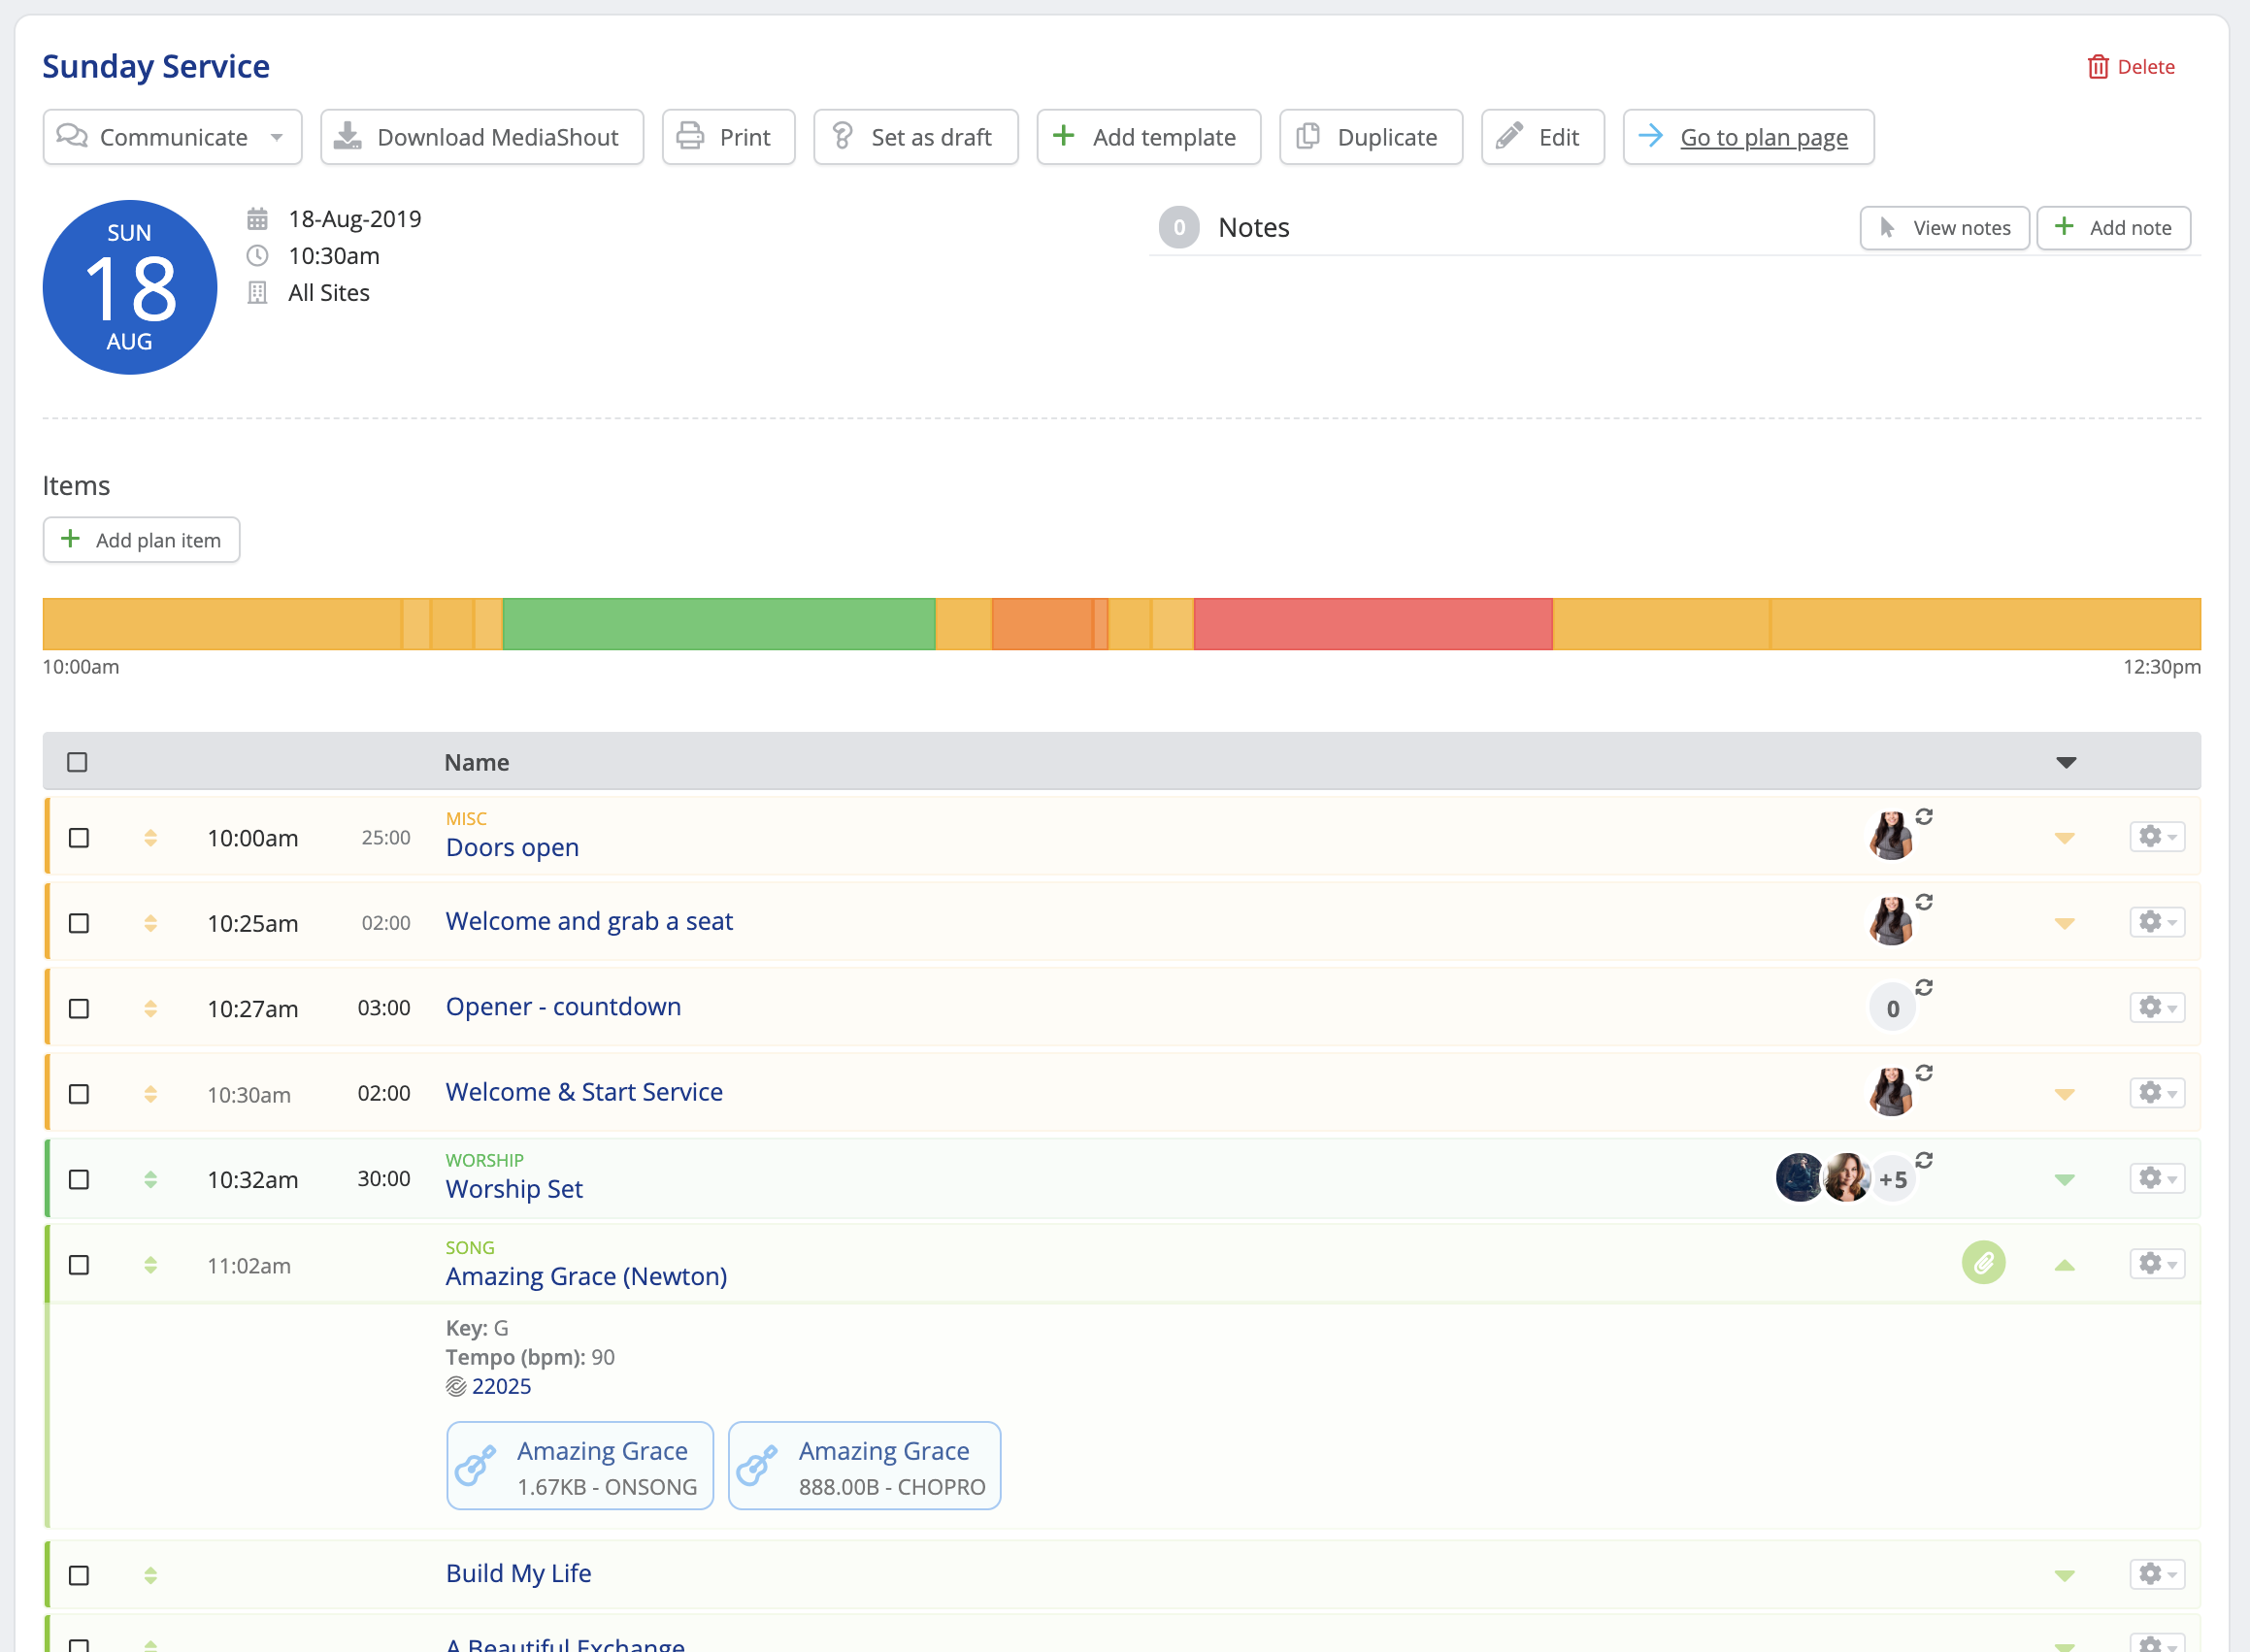Click the Duplicate toolbar button
Image resolution: width=2250 pixels, height=1652 pixels.
[x=1370, y=137]
